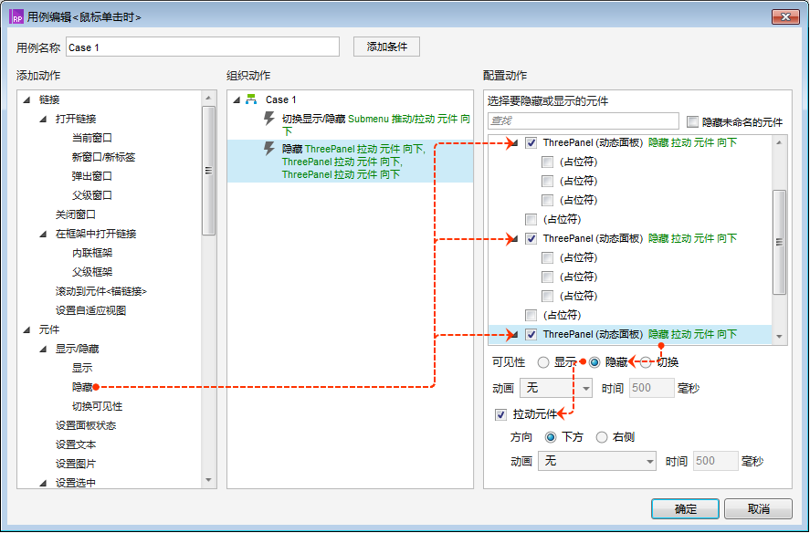
Task: Click the 添加条件 button
Action: tap(386, 47)
